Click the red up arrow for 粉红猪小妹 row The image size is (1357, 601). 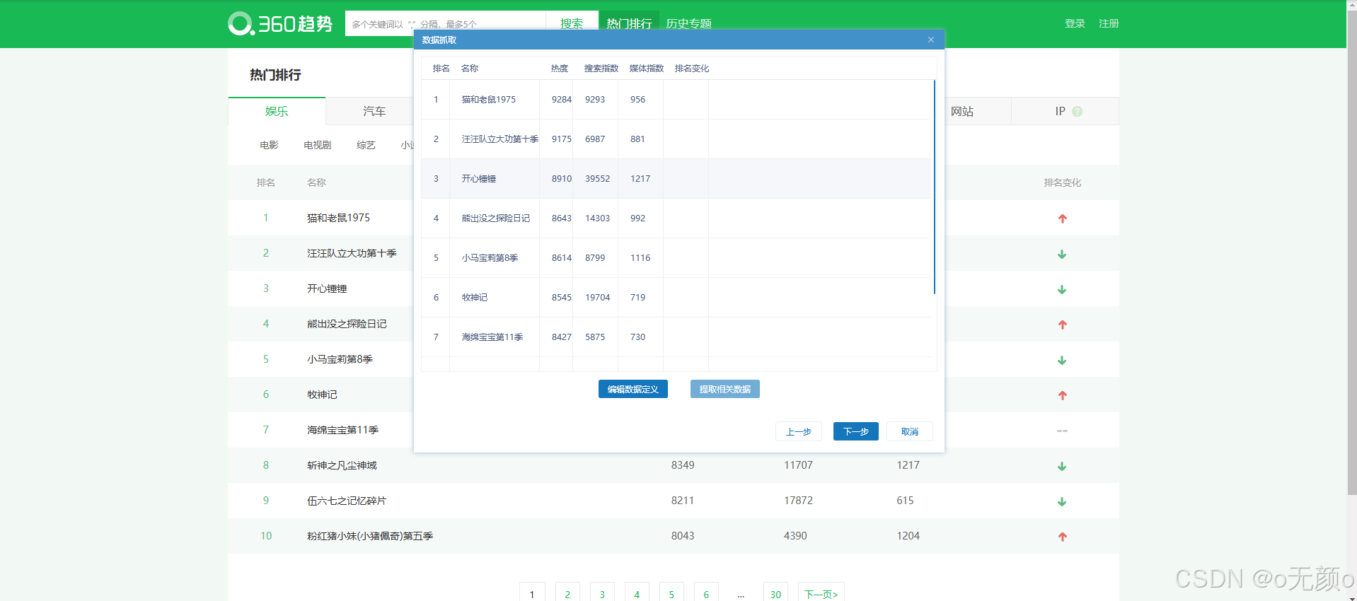tap(1062, 537)
